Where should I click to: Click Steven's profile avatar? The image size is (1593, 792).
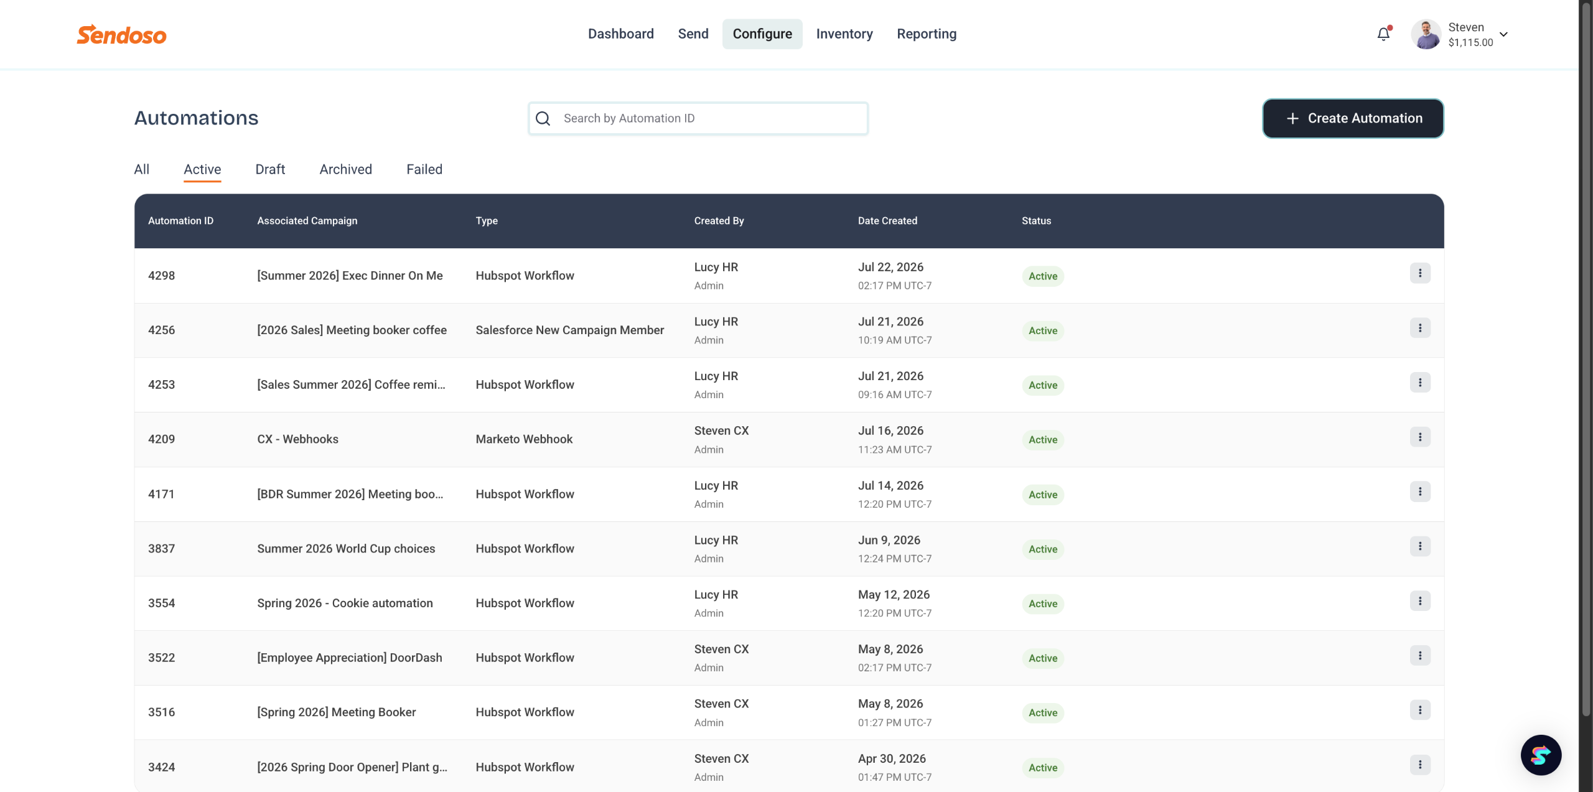1426,34
